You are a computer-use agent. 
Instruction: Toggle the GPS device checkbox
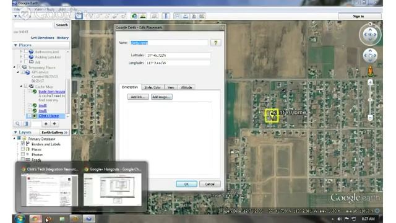pos(23,72)
